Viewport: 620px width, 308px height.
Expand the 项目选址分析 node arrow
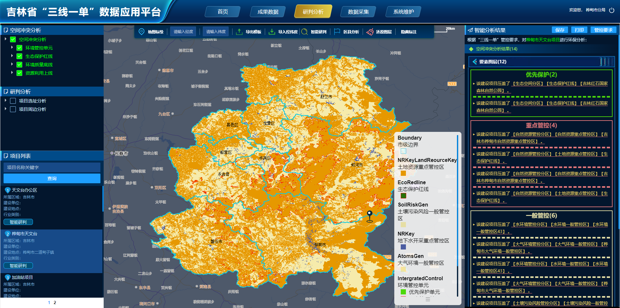(x=5, y=101)
